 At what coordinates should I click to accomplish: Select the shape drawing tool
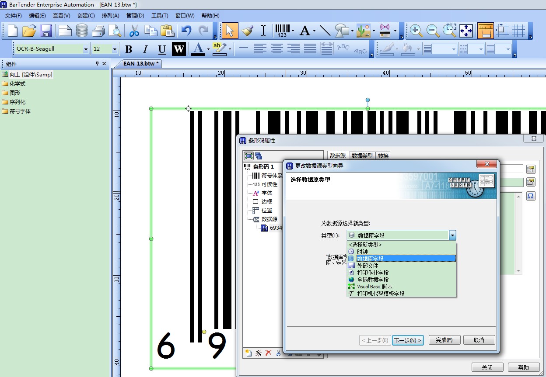[x=342, y=31]
